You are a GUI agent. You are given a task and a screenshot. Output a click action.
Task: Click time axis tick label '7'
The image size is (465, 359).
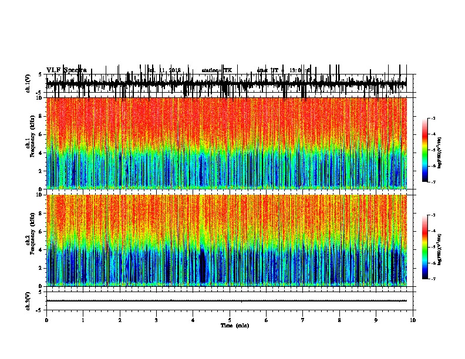303,320
